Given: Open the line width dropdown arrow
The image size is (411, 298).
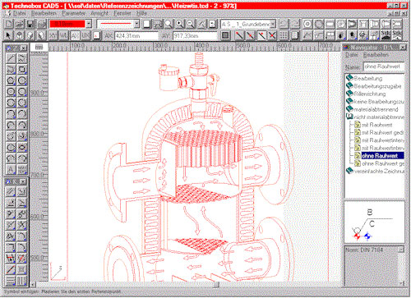Looking at the screenshot, I should (x=89, y=24).
